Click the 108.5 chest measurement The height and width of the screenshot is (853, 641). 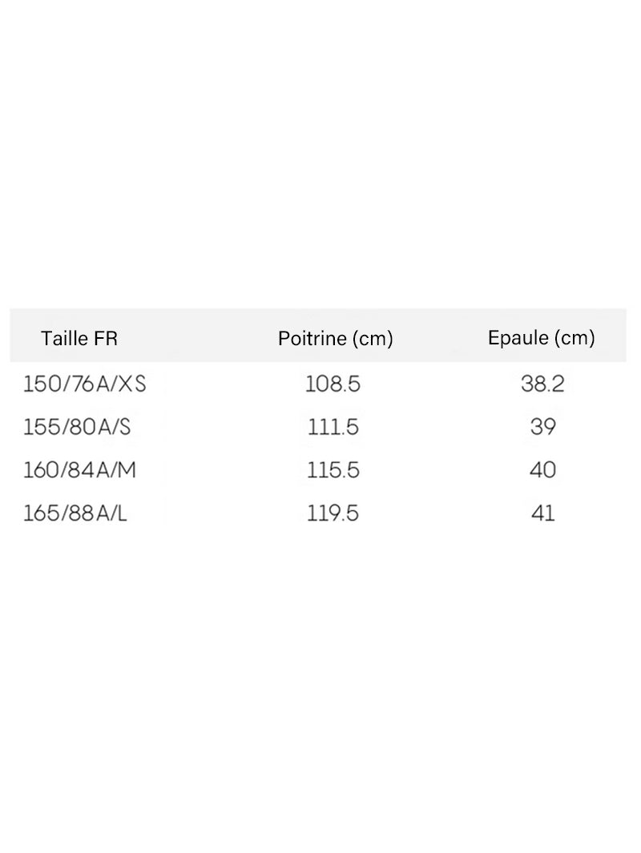[333, 384]
